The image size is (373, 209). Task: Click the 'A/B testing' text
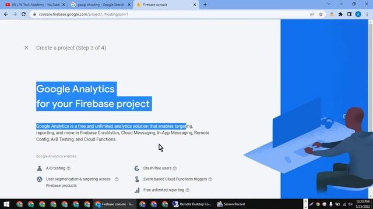[56, 168]
